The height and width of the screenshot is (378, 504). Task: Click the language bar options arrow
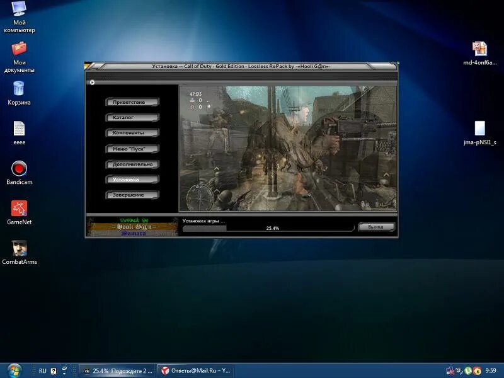[64, 373]
